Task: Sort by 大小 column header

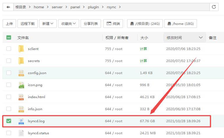Action: click(x=144, y=38)
